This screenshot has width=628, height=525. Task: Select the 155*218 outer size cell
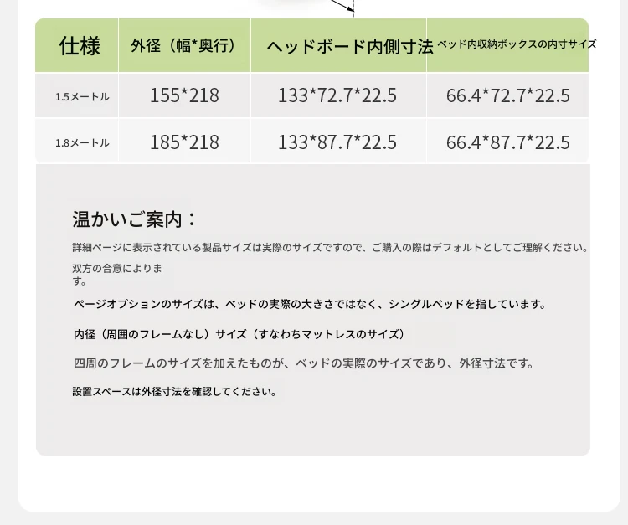pos(184,95)
